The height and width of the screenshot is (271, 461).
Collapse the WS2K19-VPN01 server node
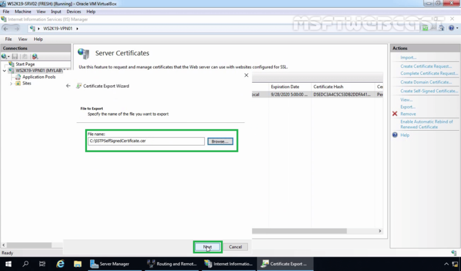coord(5,70)
